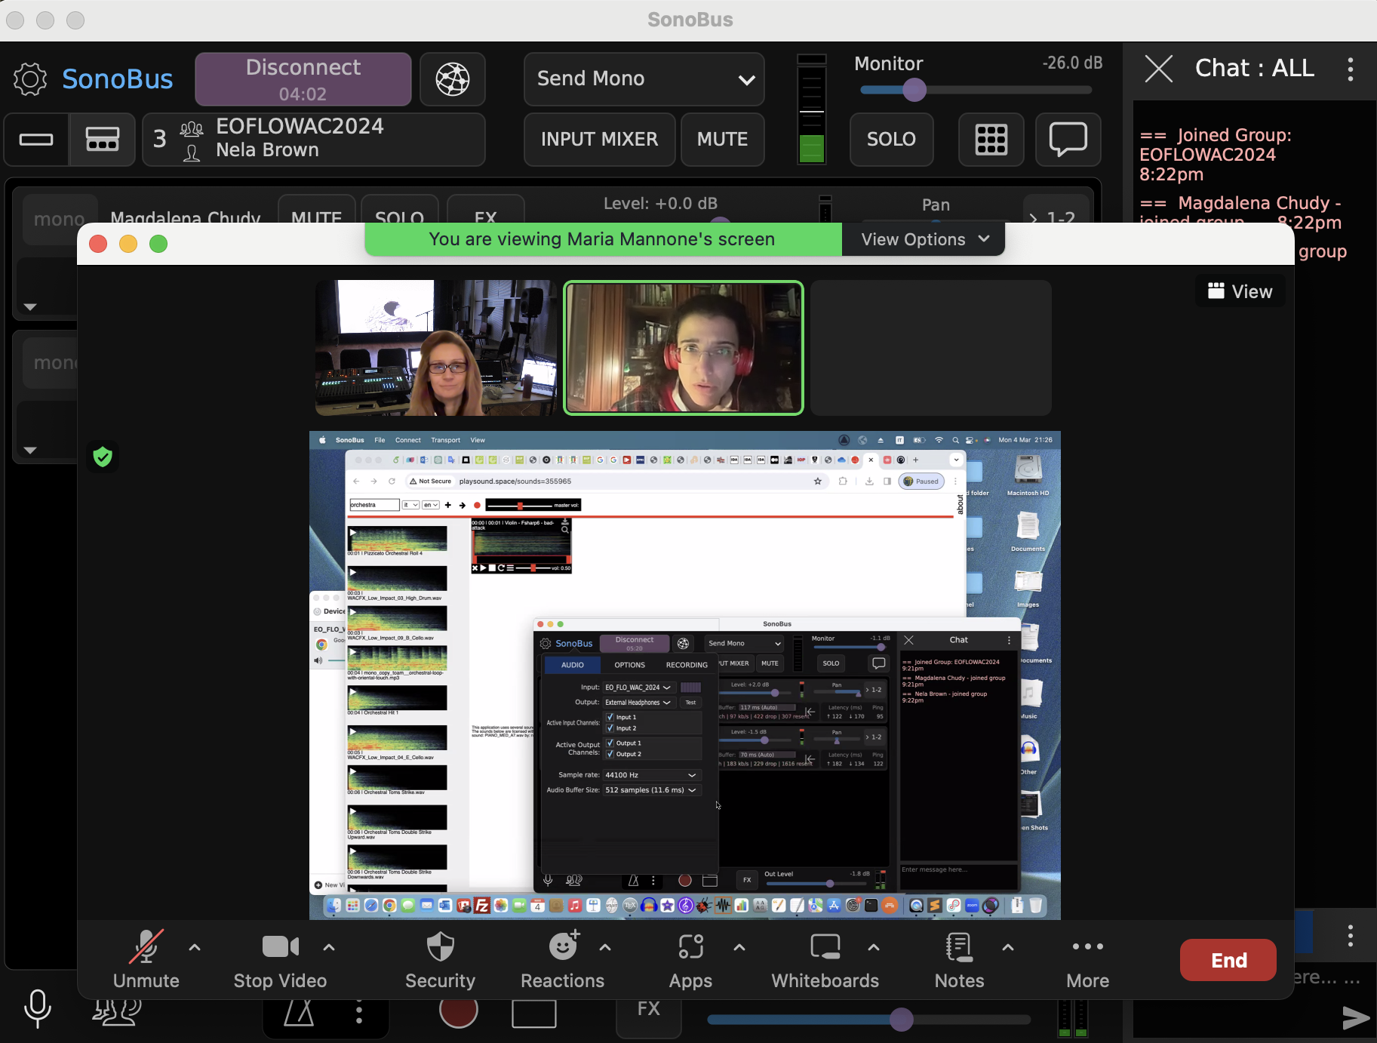Adjust the Monitor level slider
Image resolution: width=1377 pixels, height=1043 pixels.
(x=914, y=91)
